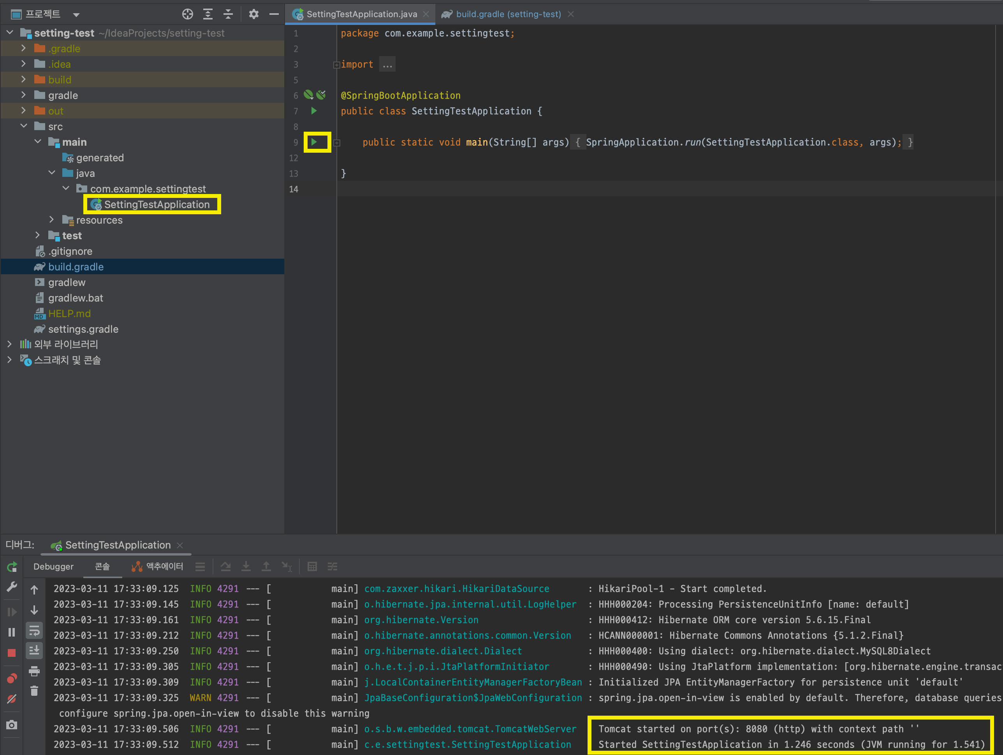Click the camera thread dump icon
Image resolution: width=1003 pixels, height=755 pixels.
pyautogui.click(x=12, y=725)
